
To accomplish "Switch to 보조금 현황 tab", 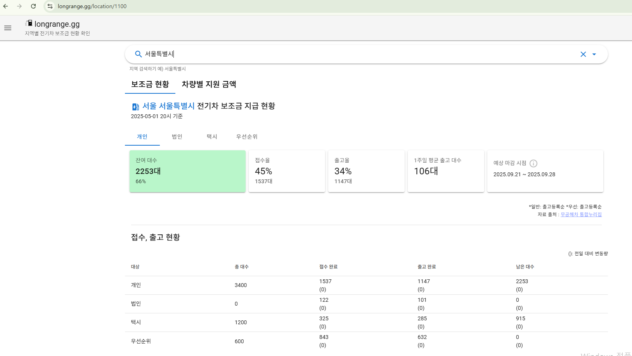I will click(150, 84).
